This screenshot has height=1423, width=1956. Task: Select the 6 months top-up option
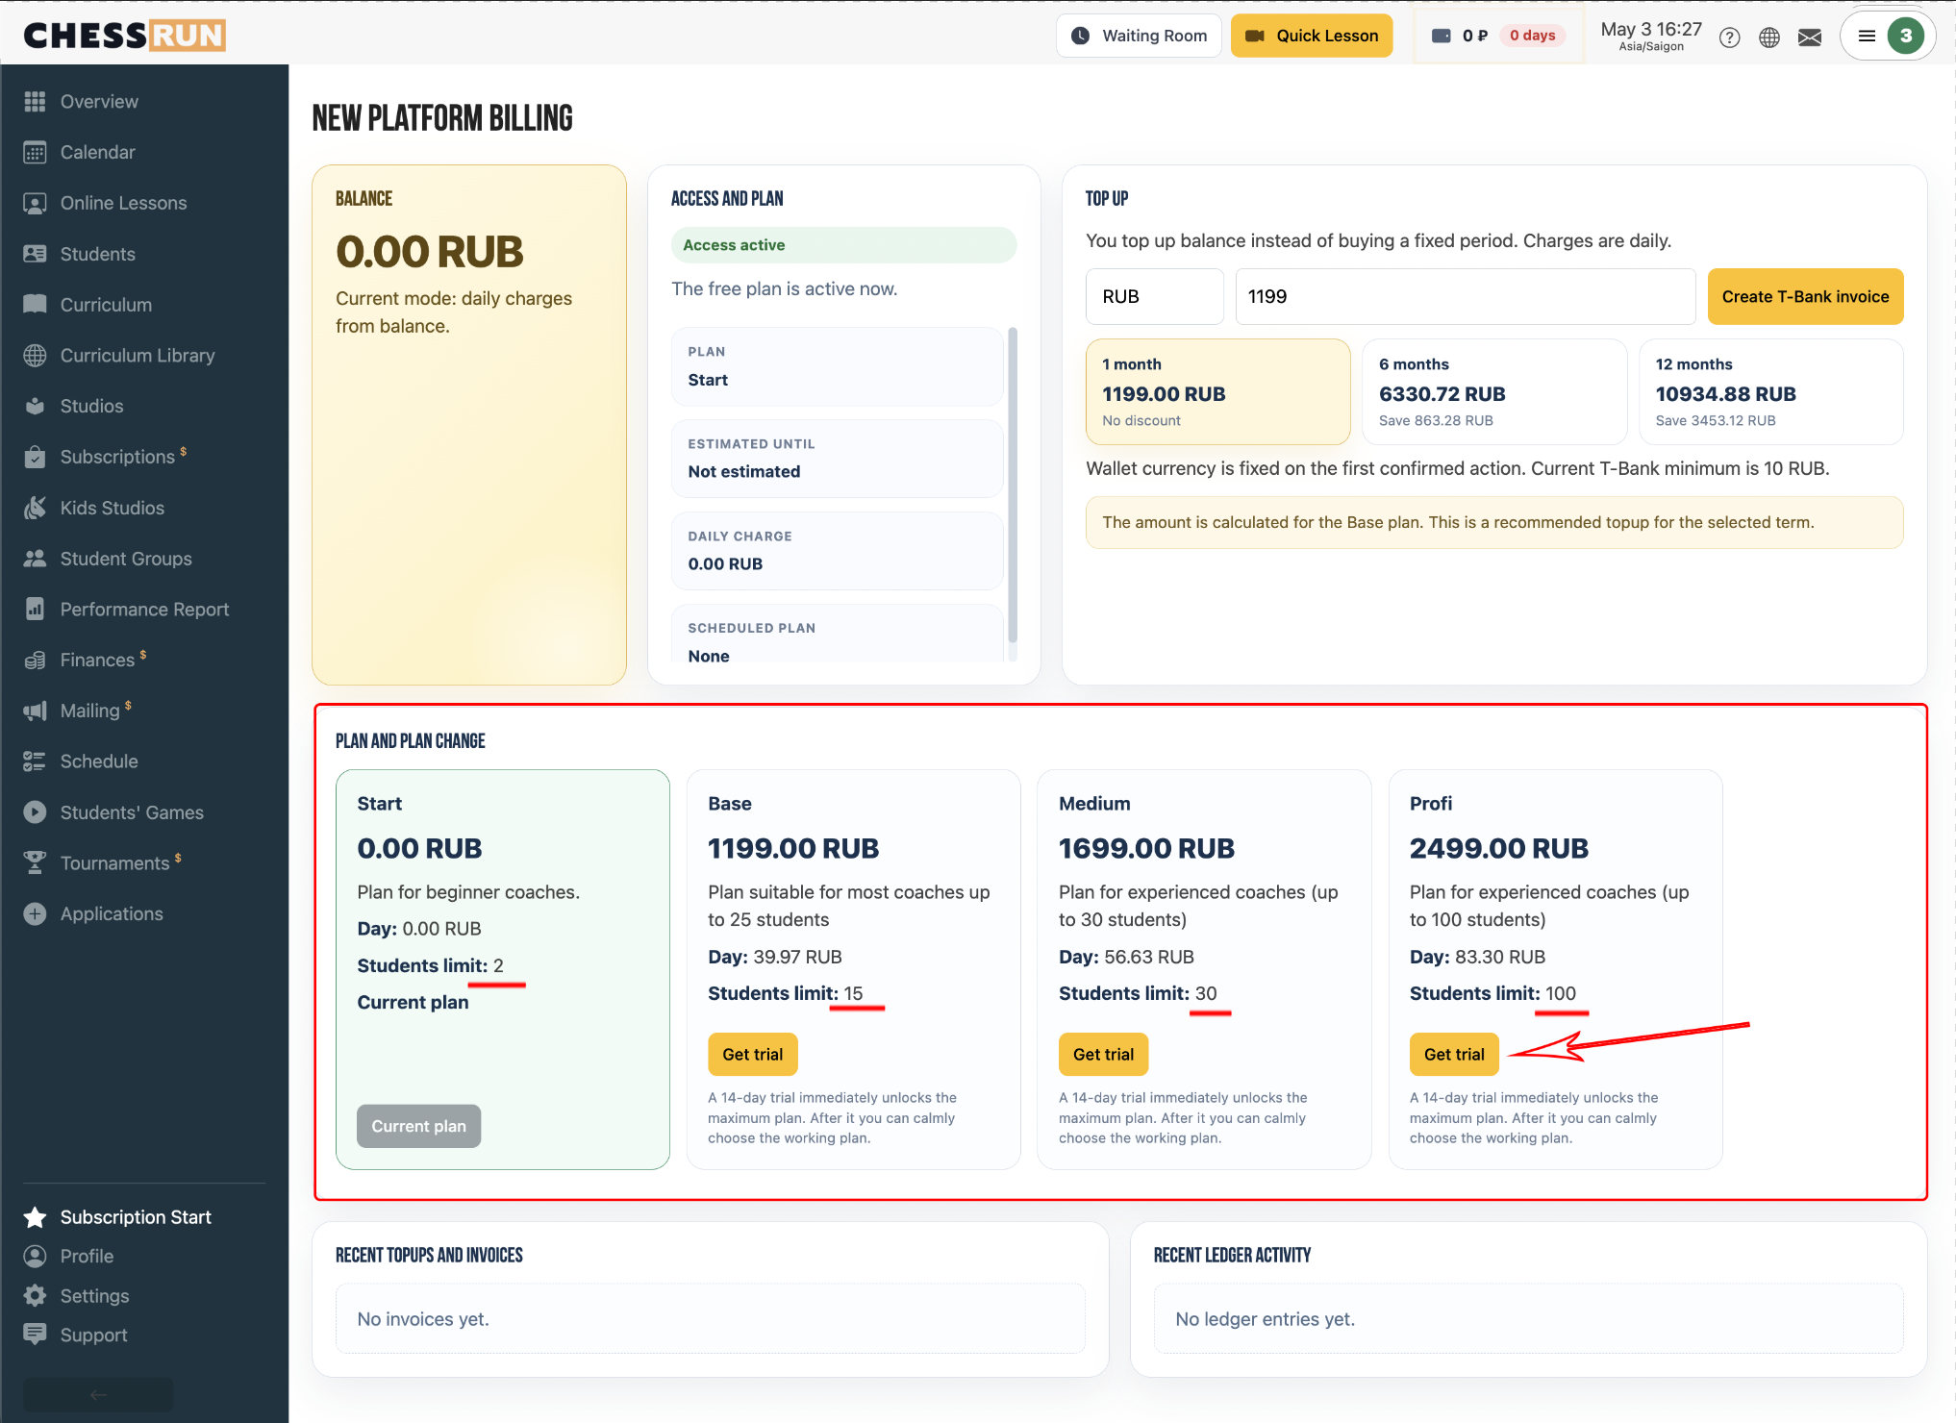[1494, 391]
